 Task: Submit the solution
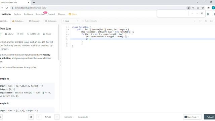[210, 117]
